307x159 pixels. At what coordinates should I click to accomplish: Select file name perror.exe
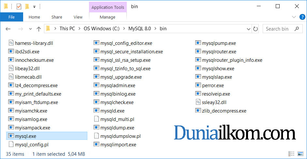(213, 86)
